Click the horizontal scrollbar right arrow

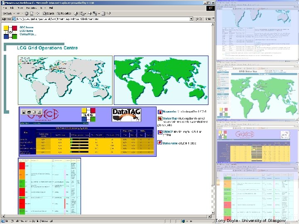tap(209, 217)
